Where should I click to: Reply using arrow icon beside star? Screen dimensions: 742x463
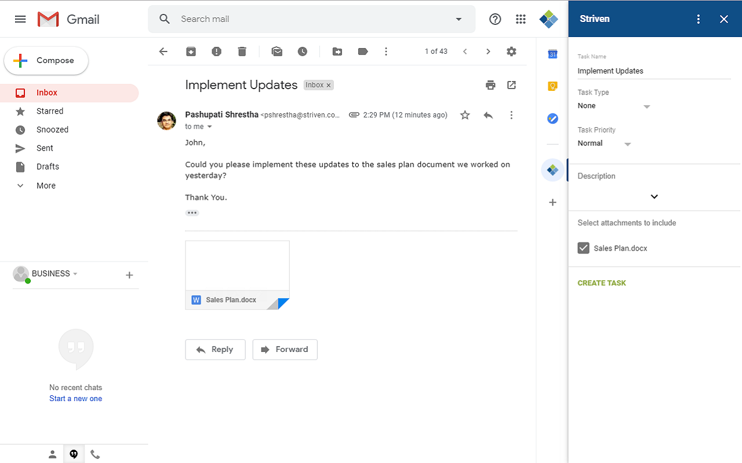[488, 115]
